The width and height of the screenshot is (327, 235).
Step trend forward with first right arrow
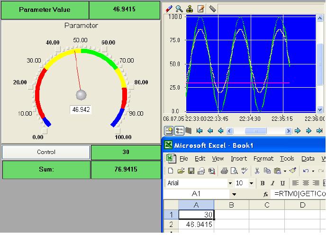pyautogui.click(x=298, y=131)
